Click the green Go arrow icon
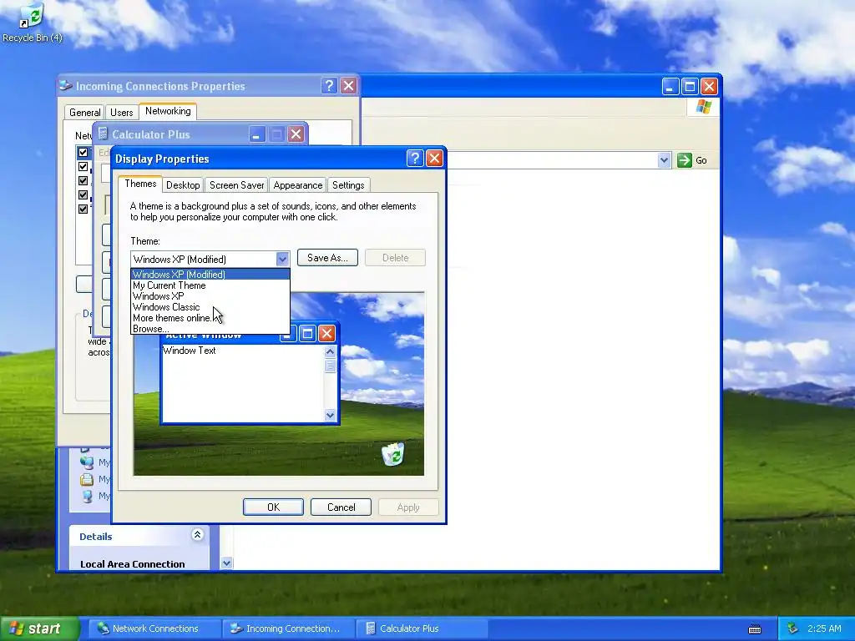Screen dimensions: 855x641 point(685,160)
